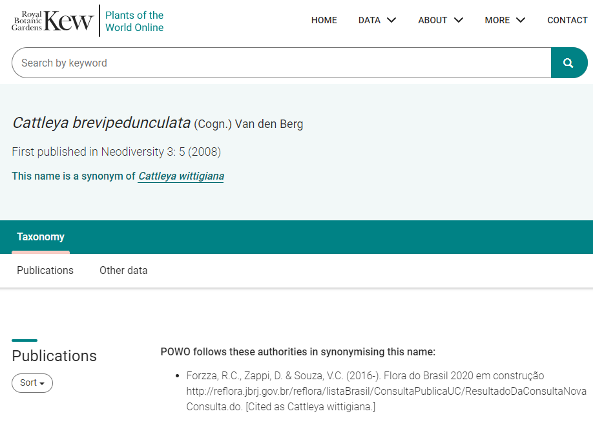Click the chevron beside ABOUT
The height and width of the screenshot is (429, 593).
(x=459, y=20)
